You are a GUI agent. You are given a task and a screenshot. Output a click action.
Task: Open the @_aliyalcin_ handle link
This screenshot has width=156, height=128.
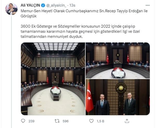pos(56,5)
